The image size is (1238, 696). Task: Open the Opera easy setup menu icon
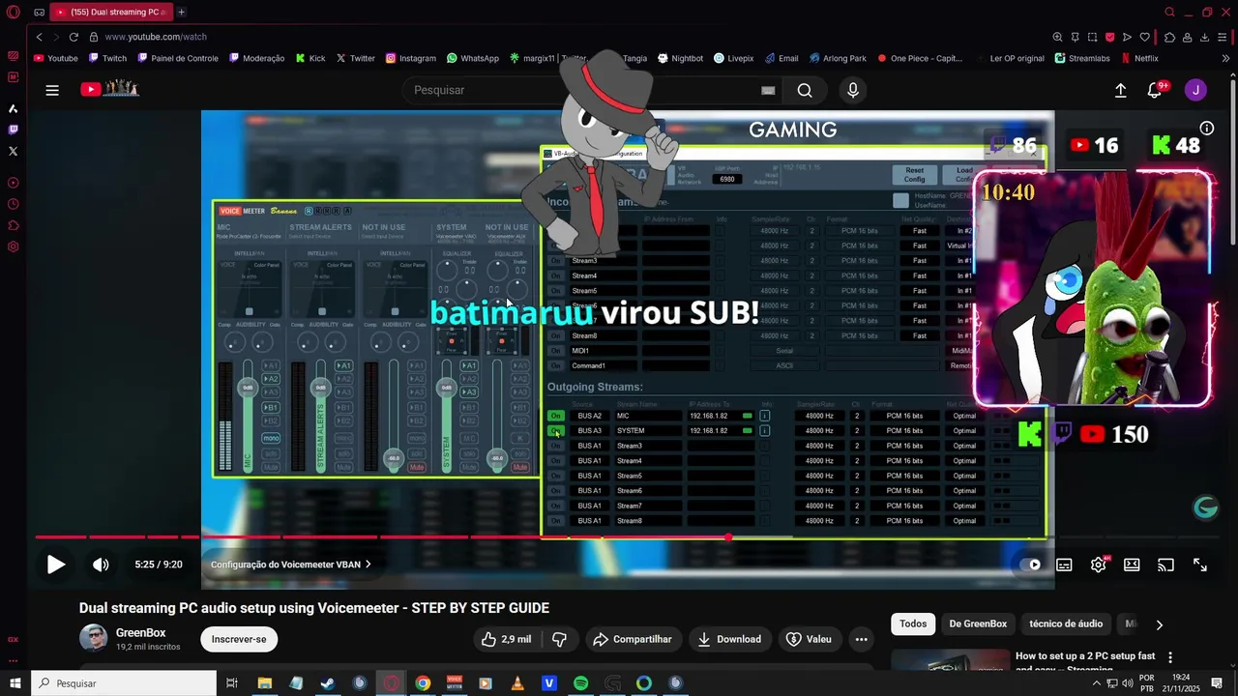[1223, 37]
